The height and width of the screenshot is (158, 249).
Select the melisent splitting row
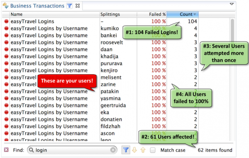coord(101,77)
